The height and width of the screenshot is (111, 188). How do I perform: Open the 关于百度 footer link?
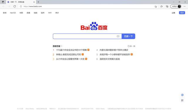[20, 109]
